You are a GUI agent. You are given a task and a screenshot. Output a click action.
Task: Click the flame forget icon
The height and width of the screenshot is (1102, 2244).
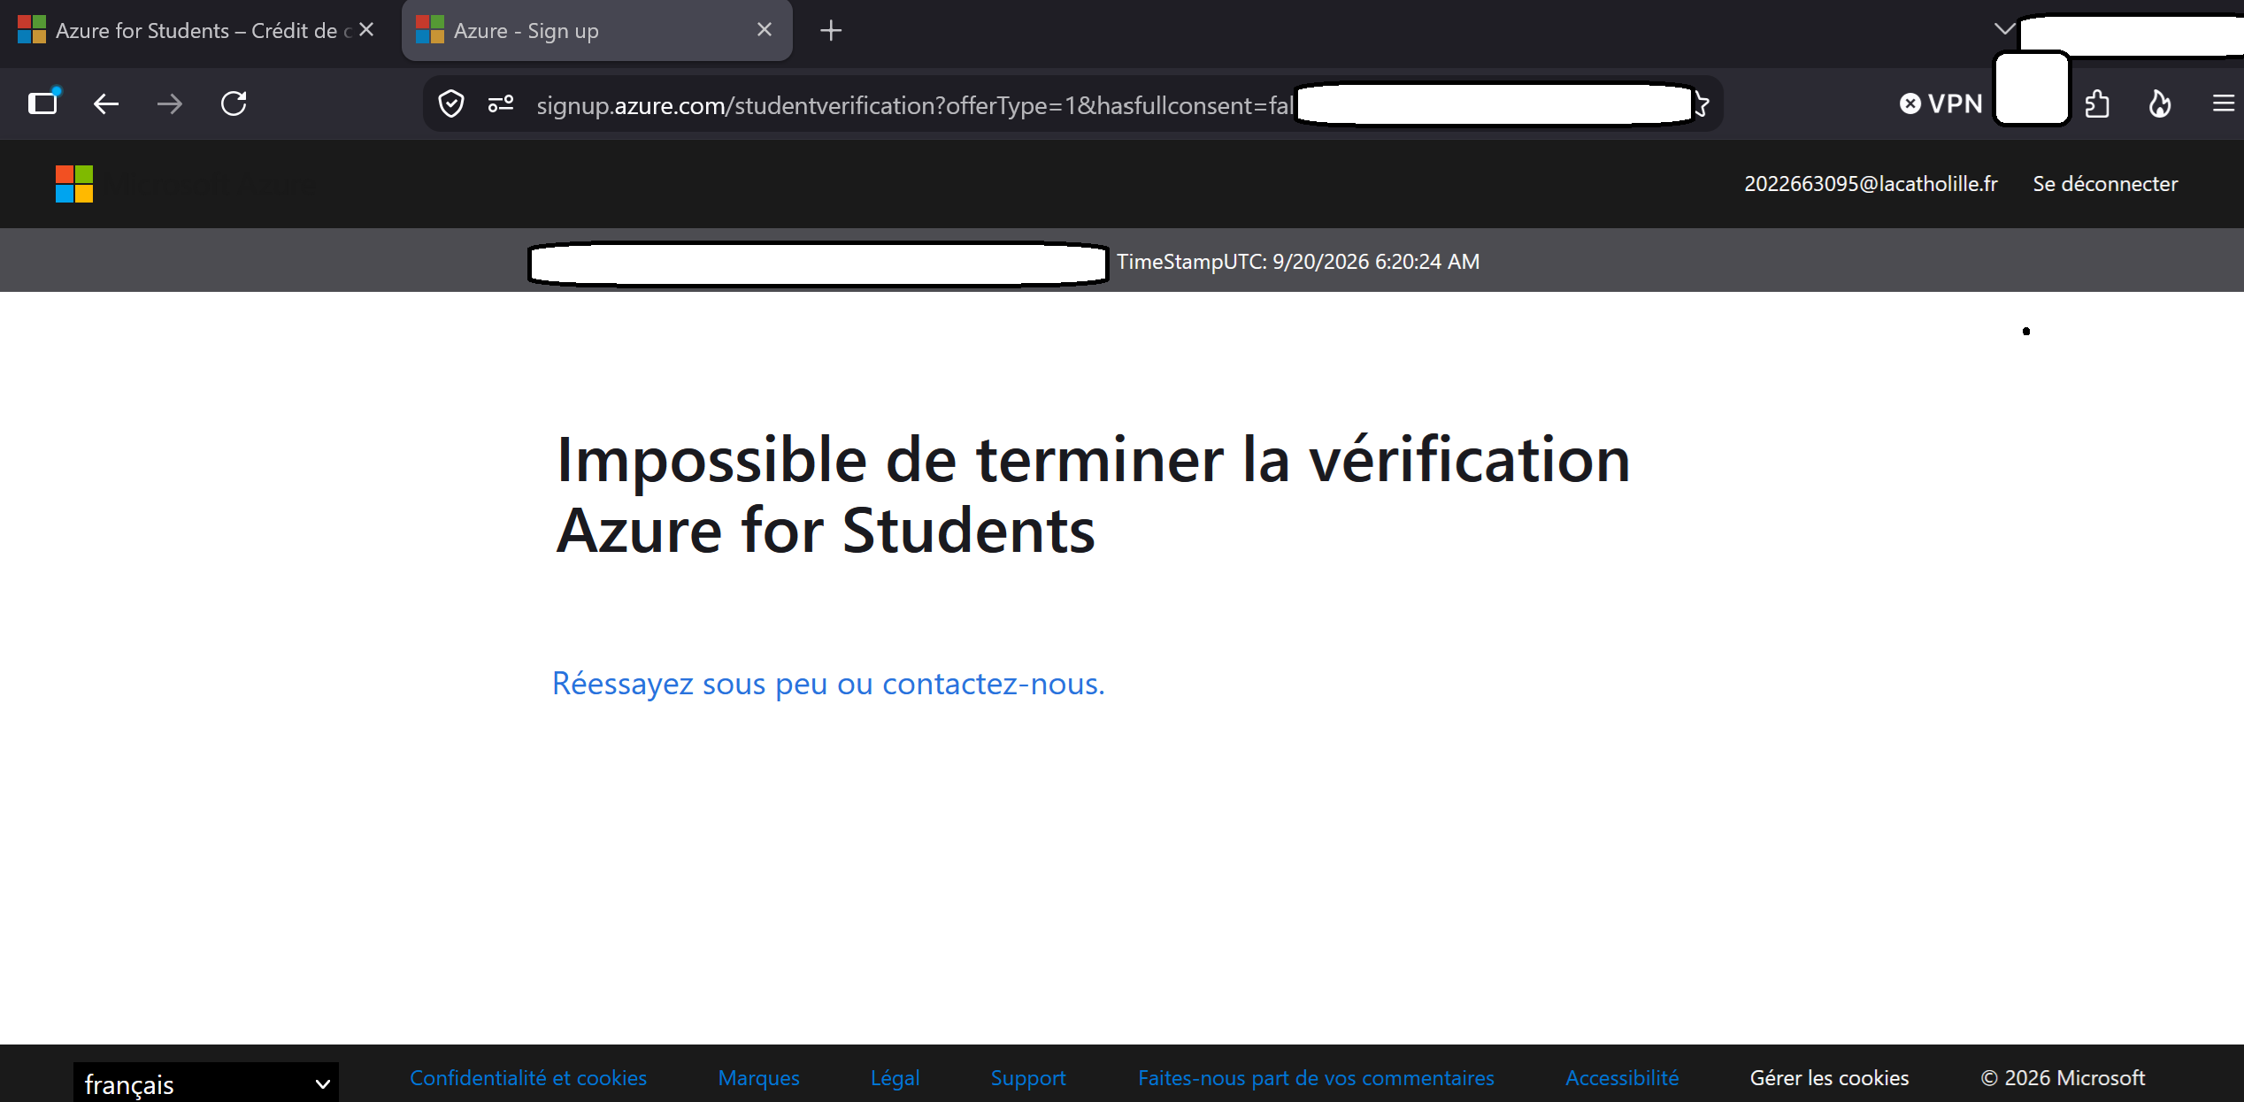(2160, 104)
